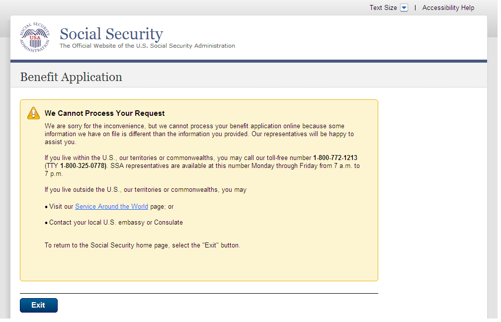Click the Text Size label
This screenshot has width=501, height=322.
tap(383, 8)
